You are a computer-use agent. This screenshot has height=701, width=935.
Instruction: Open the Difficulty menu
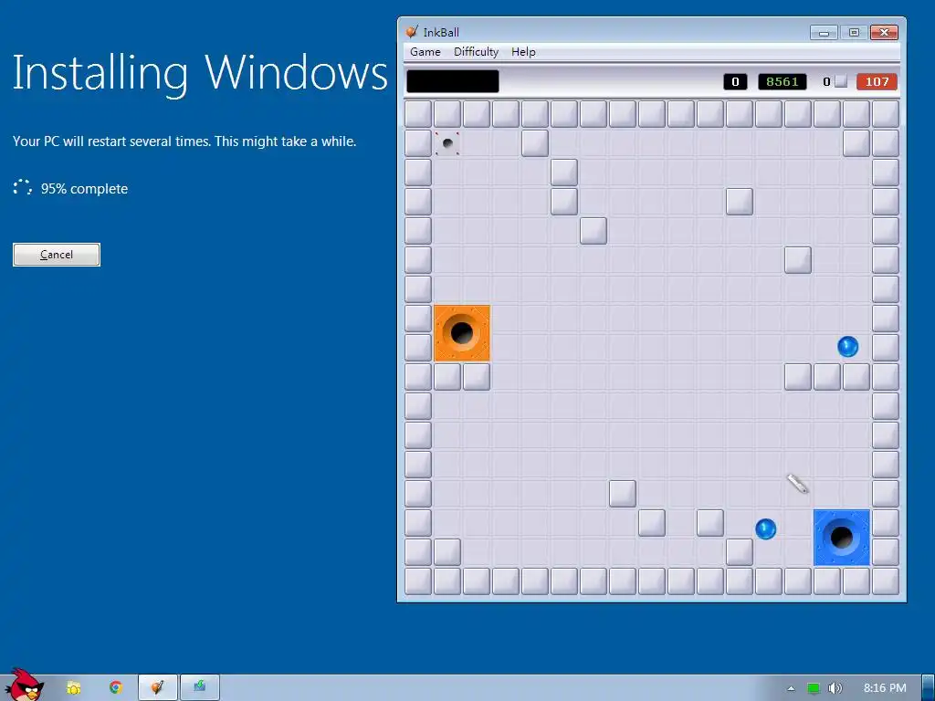pyautogui.click(x=476, y=52)
